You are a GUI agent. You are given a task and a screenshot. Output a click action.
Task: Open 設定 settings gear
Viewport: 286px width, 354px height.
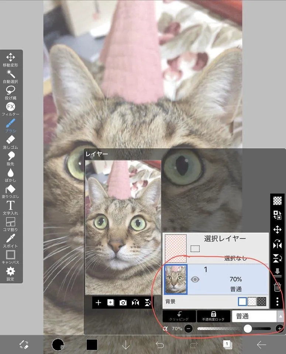[x=10, y=274]
